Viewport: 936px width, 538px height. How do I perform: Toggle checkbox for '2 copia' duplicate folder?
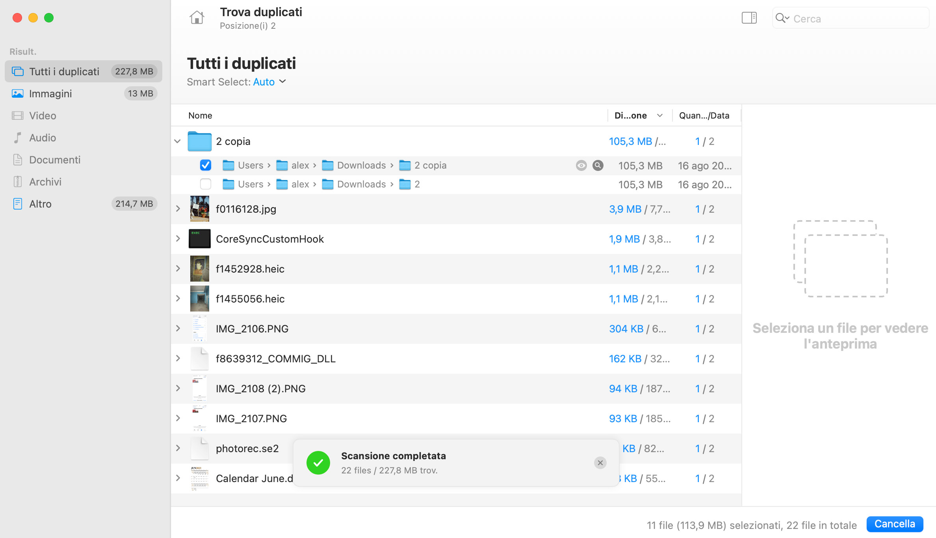[x=206, y=165]
